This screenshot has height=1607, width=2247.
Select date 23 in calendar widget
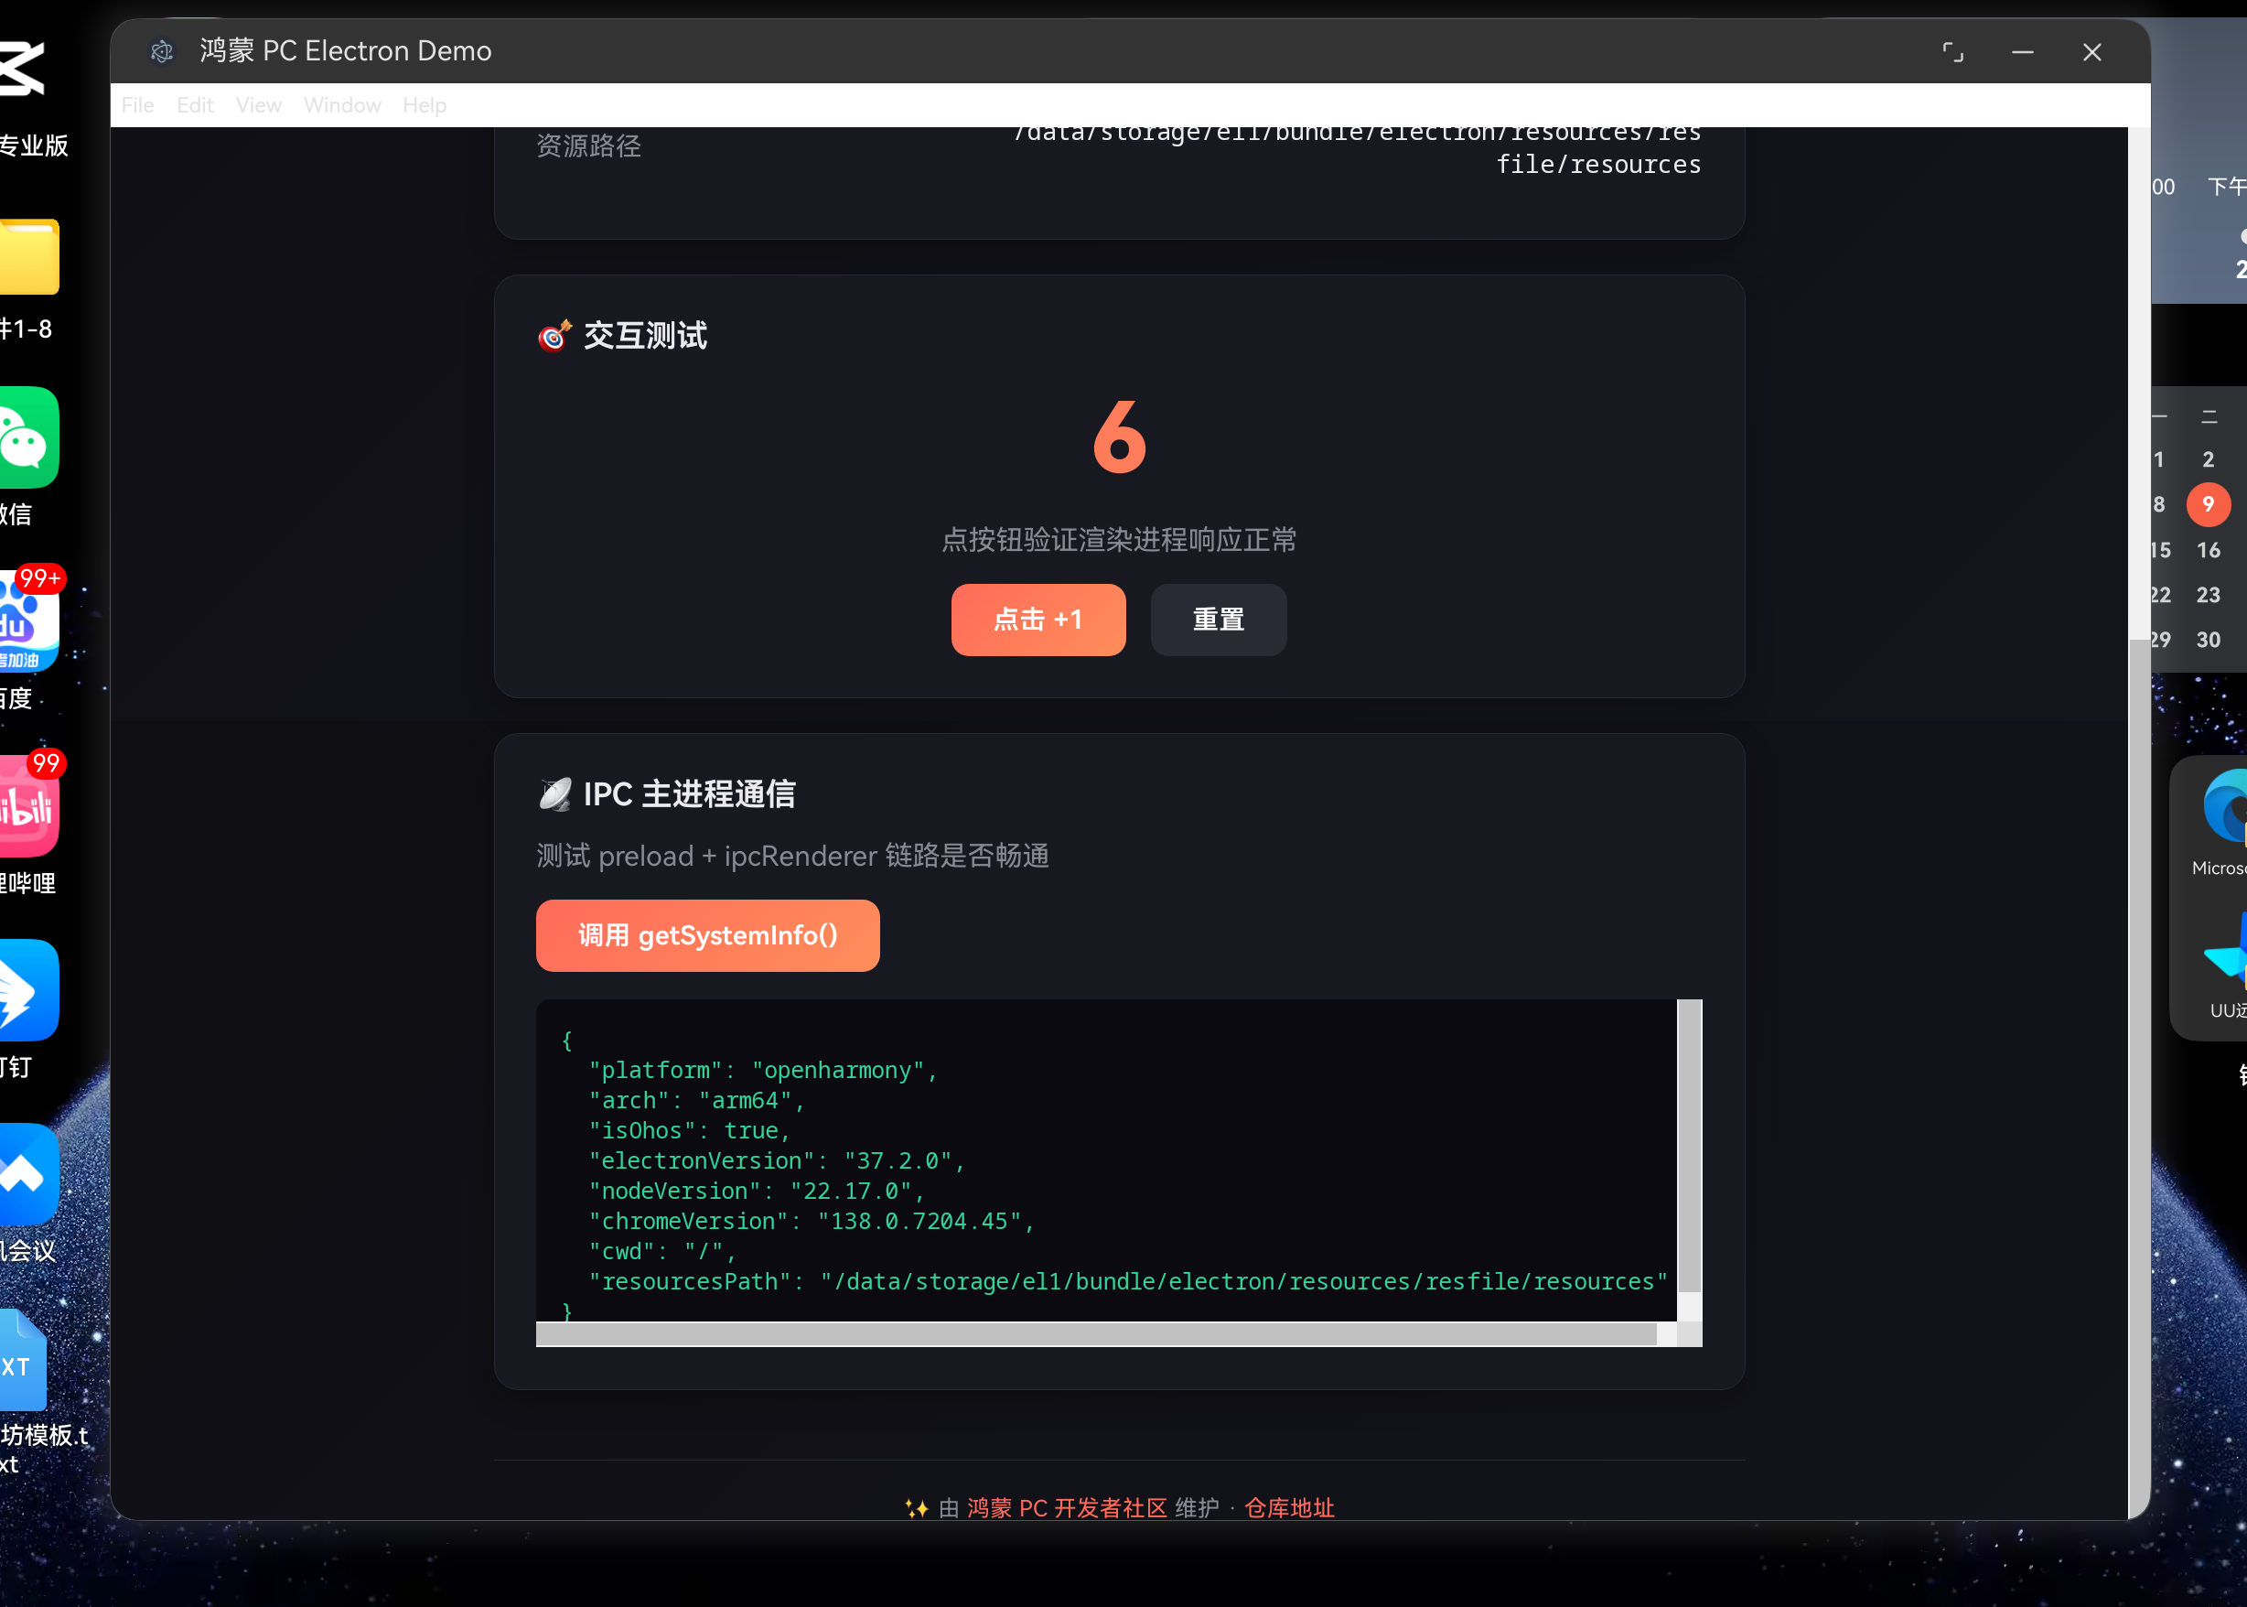tap(2209, 595)
